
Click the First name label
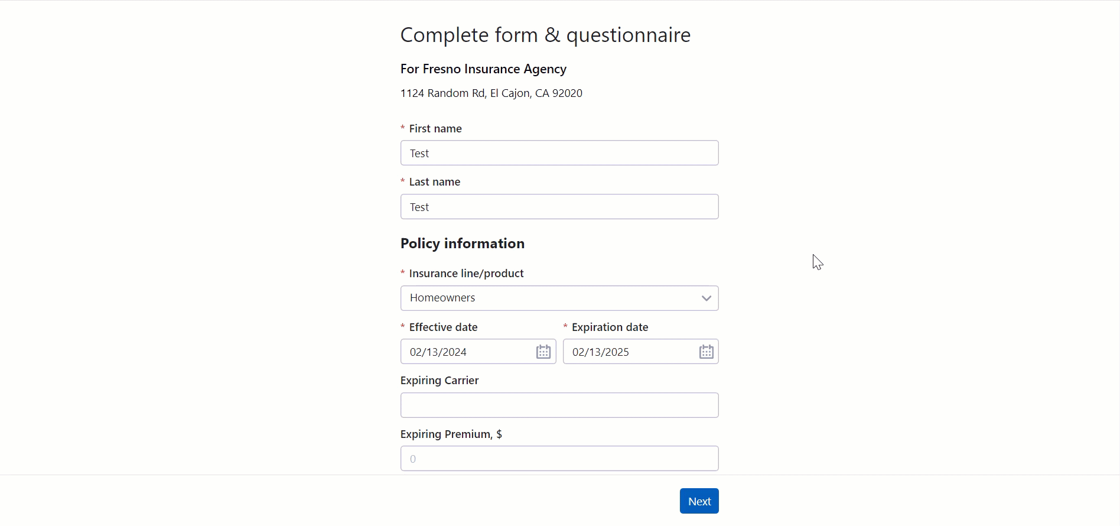[x=435, y=128]
